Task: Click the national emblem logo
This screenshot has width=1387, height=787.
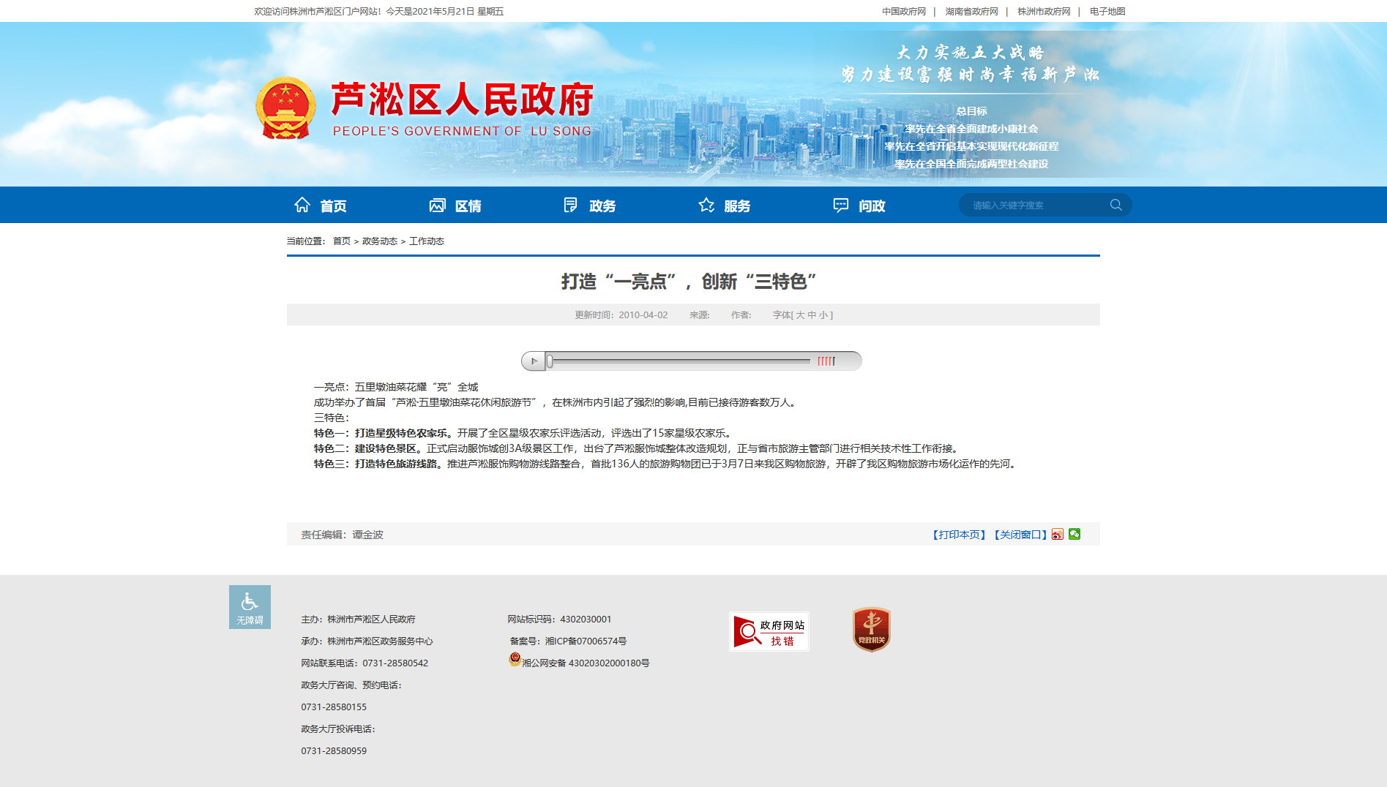Action: (x=285, y=108)
